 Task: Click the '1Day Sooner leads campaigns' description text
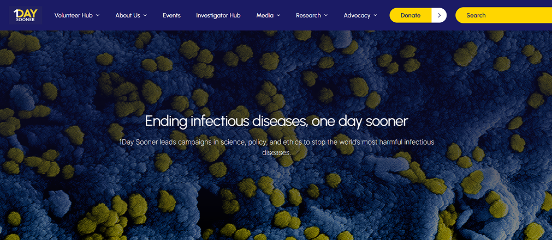[x=276, y=147]
